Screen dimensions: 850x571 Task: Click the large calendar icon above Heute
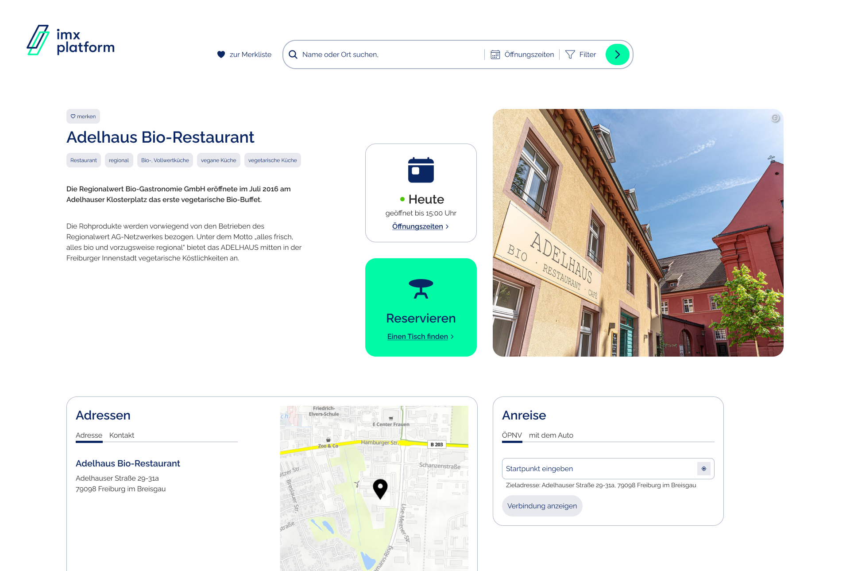421,170
